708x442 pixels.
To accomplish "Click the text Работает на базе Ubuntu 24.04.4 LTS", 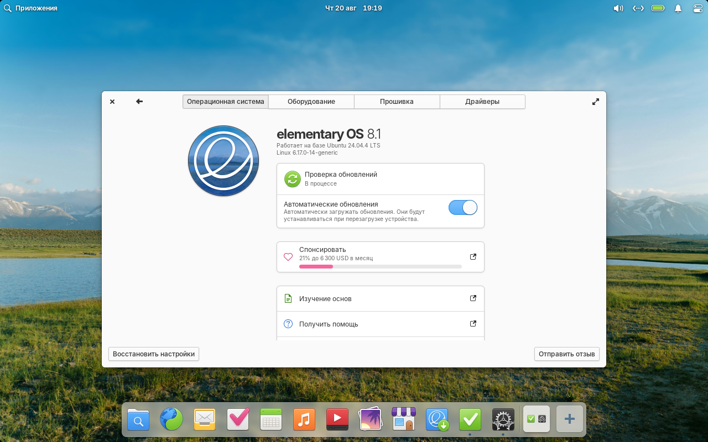I will coord(329,145).
